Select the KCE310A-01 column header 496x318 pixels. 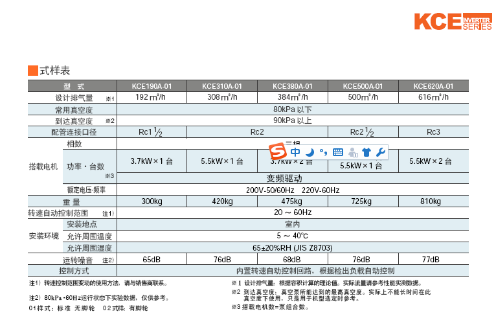coord(221,87)
